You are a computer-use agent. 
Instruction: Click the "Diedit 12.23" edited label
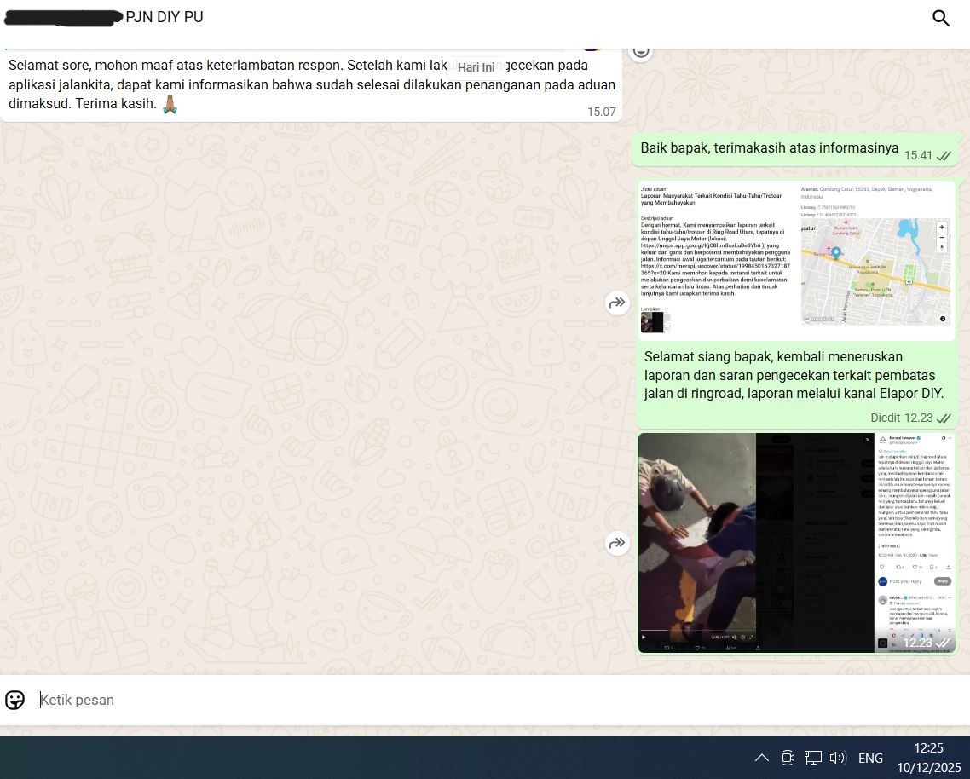pyautogui.click(x=901, y=418)
